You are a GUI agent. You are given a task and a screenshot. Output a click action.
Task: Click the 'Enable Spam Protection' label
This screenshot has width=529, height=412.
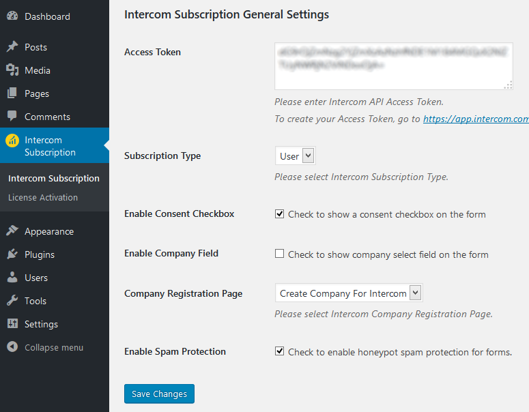point(175,352)
